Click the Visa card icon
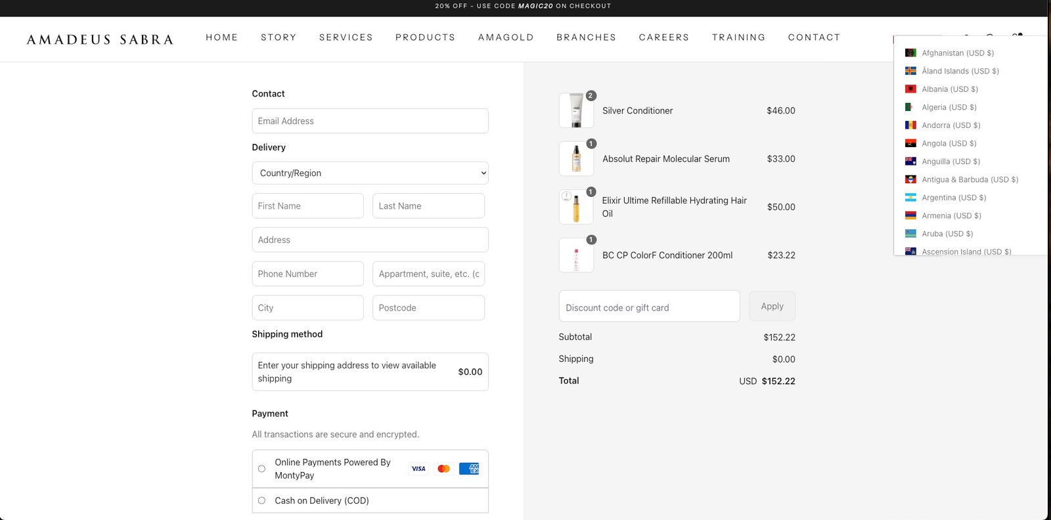This screenshot has height=520, width=1051. (x=418, y=469)
